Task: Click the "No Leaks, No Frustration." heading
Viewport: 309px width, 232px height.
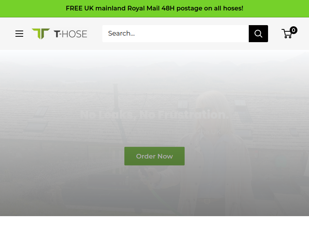Action: [154, 114]
